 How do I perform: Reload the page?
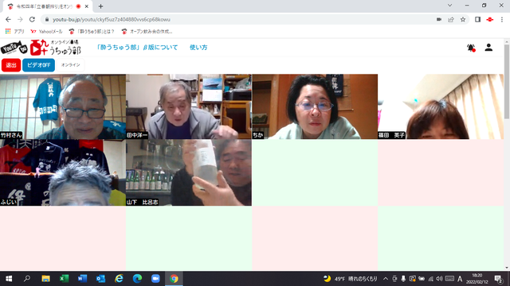(32, 19)
